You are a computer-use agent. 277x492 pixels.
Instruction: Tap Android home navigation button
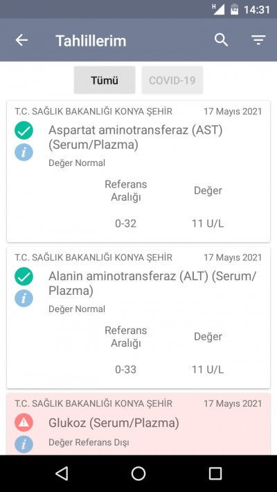click(x=138, y=473)
